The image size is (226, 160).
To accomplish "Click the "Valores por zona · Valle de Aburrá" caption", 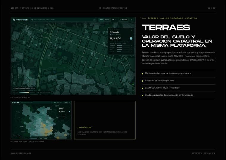I will pyautogui.click(x=27, y=142).
